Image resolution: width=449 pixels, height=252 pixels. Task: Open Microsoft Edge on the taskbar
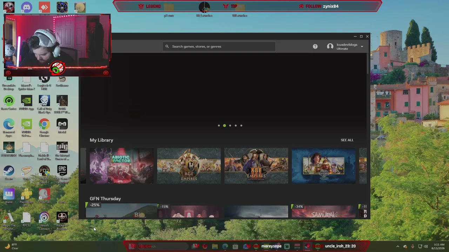pyautogui.click(x=225, y=246)
